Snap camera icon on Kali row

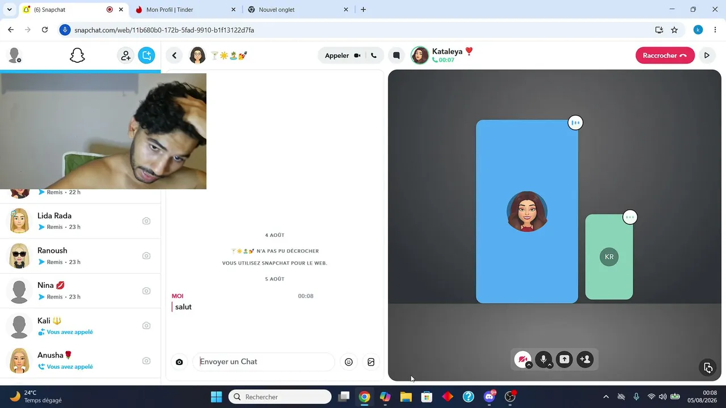[146, 325]
